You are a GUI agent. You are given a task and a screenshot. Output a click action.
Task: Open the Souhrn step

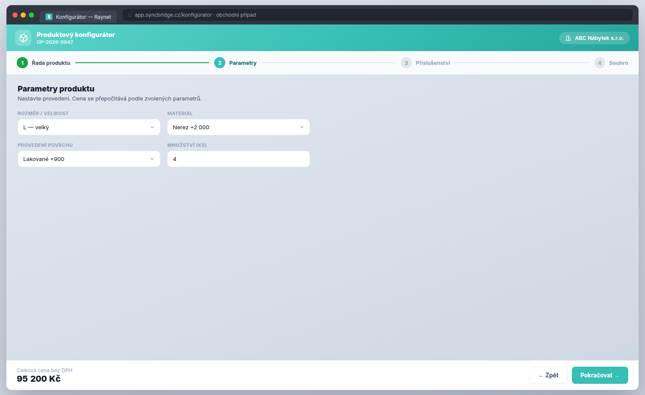click(x=611, y=63)
